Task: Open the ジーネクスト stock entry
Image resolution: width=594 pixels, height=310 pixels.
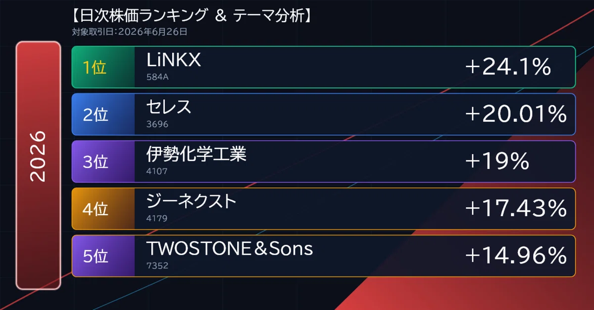Action: [192, 201]
